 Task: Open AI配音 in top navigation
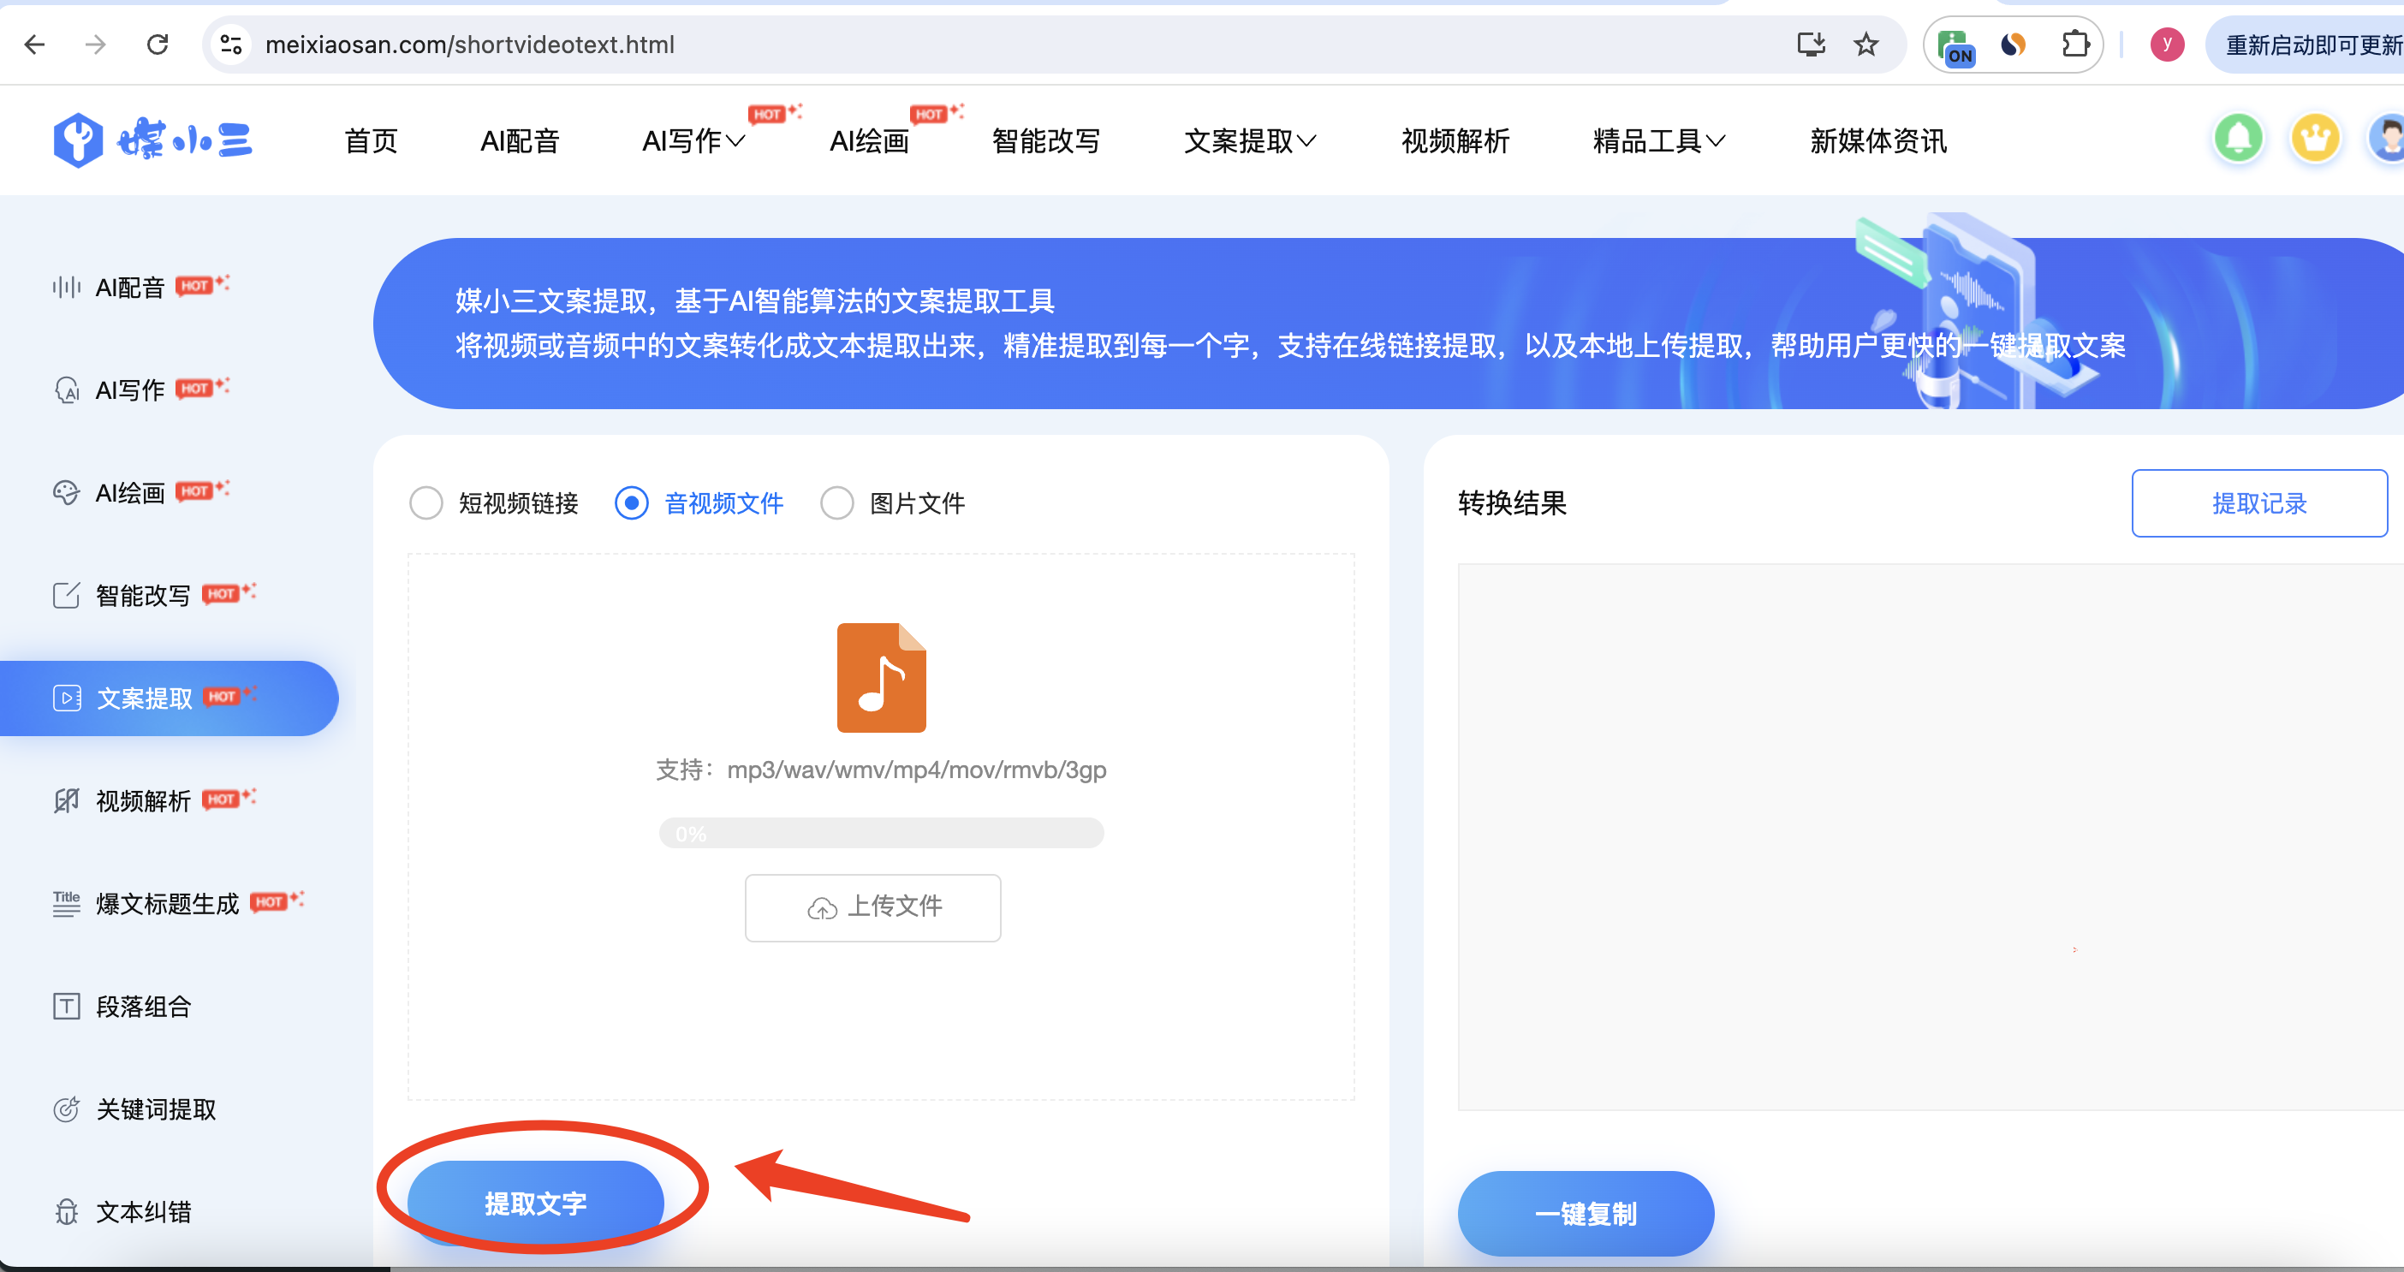tap(520, 141)
